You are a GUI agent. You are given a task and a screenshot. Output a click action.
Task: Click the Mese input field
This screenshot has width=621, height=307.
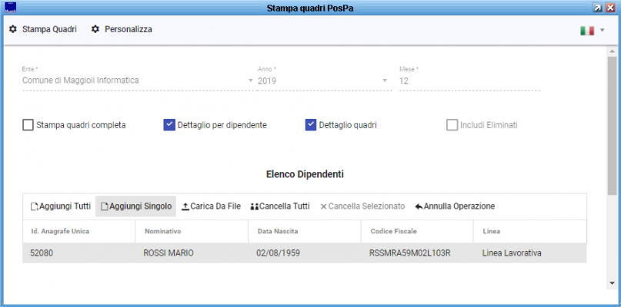click(x=469, y=81)
